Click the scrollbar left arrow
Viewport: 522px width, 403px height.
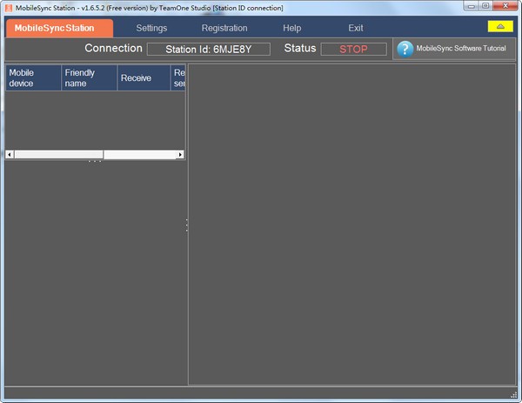point(10,155)
